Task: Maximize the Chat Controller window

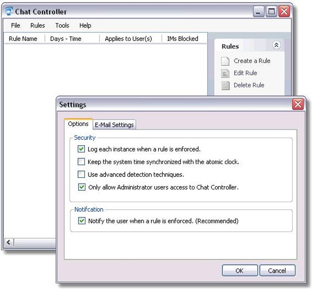Action: pyautogui.click(x=271, y=11)
